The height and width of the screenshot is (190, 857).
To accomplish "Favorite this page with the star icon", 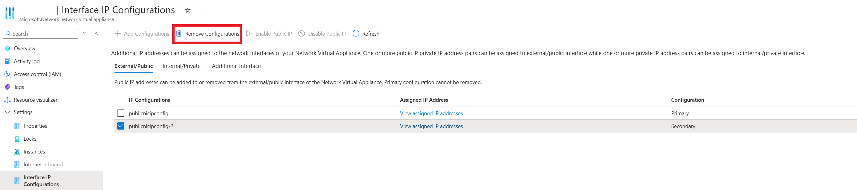I will tap(188, 10).
